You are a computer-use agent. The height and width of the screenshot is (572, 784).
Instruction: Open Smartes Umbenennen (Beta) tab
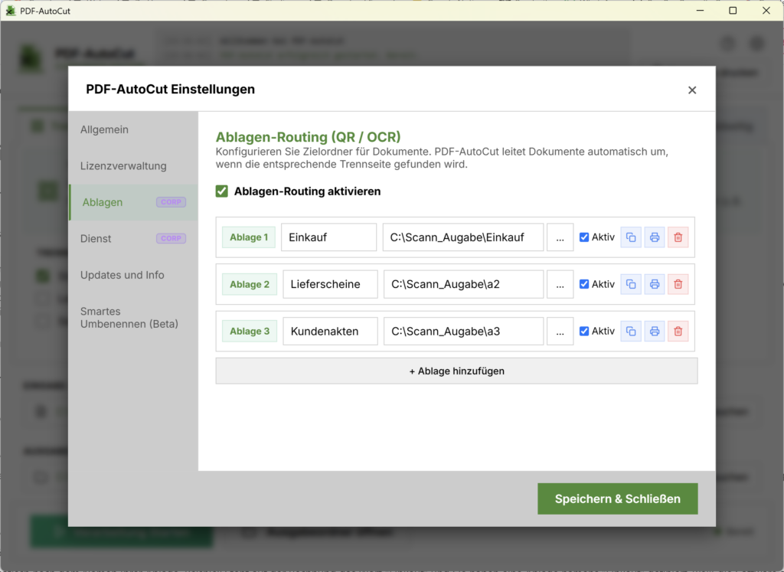click(x=133, y=318)
